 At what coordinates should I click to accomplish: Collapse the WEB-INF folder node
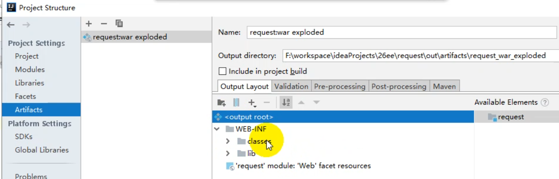coord(217,129)
